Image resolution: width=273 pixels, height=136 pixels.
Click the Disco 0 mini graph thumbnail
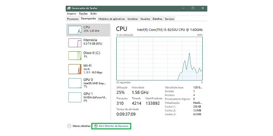click(75, 56)
